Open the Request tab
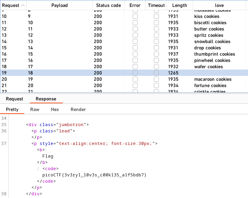 tap(15, 99)
